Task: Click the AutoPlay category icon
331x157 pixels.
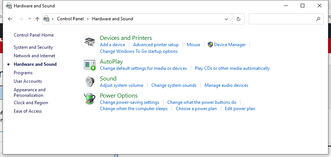Action: [x=90, y=65]
